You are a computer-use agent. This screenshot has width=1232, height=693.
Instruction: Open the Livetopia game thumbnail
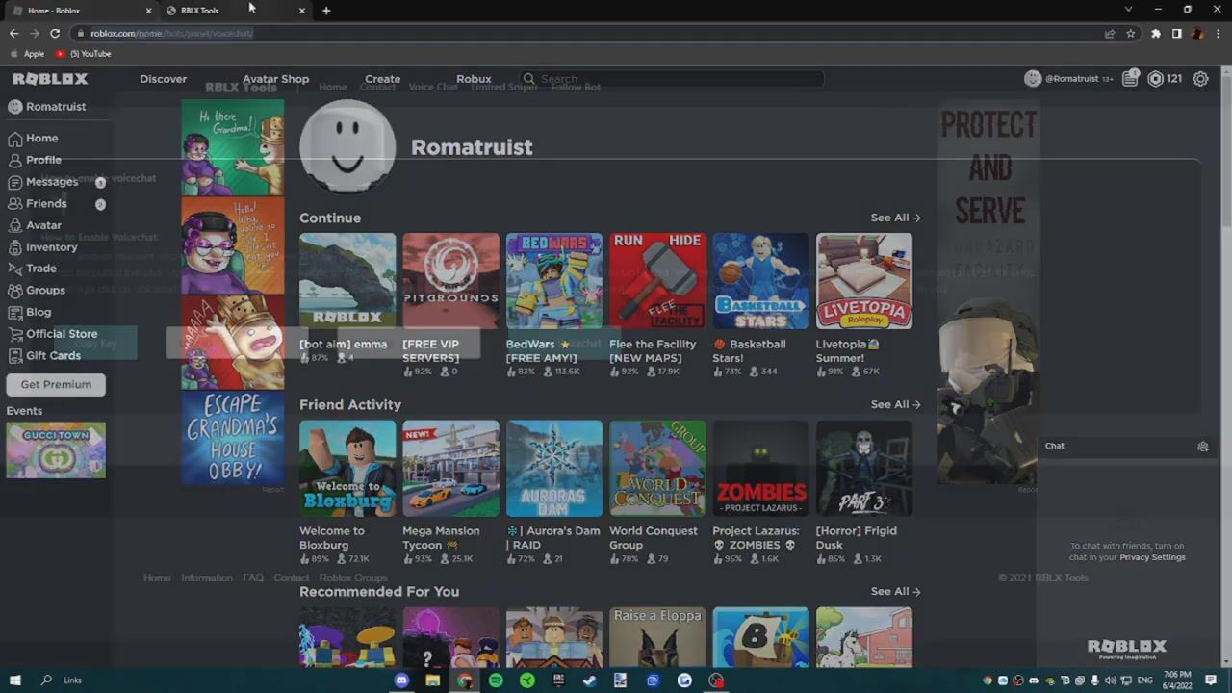coord(864,281)
